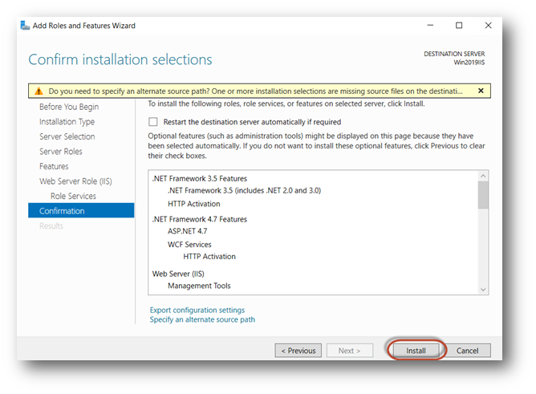Navigate to Server Roles page
The height and width of the screenshot is (394, 536).
pyautogui.click(x=61, y=152)
